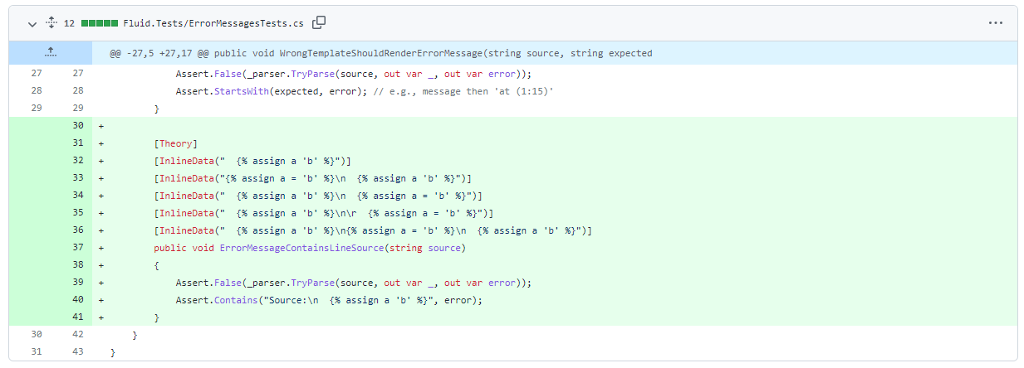Click added line number 39
The image size is (1024, 368).
pos(79,283)
